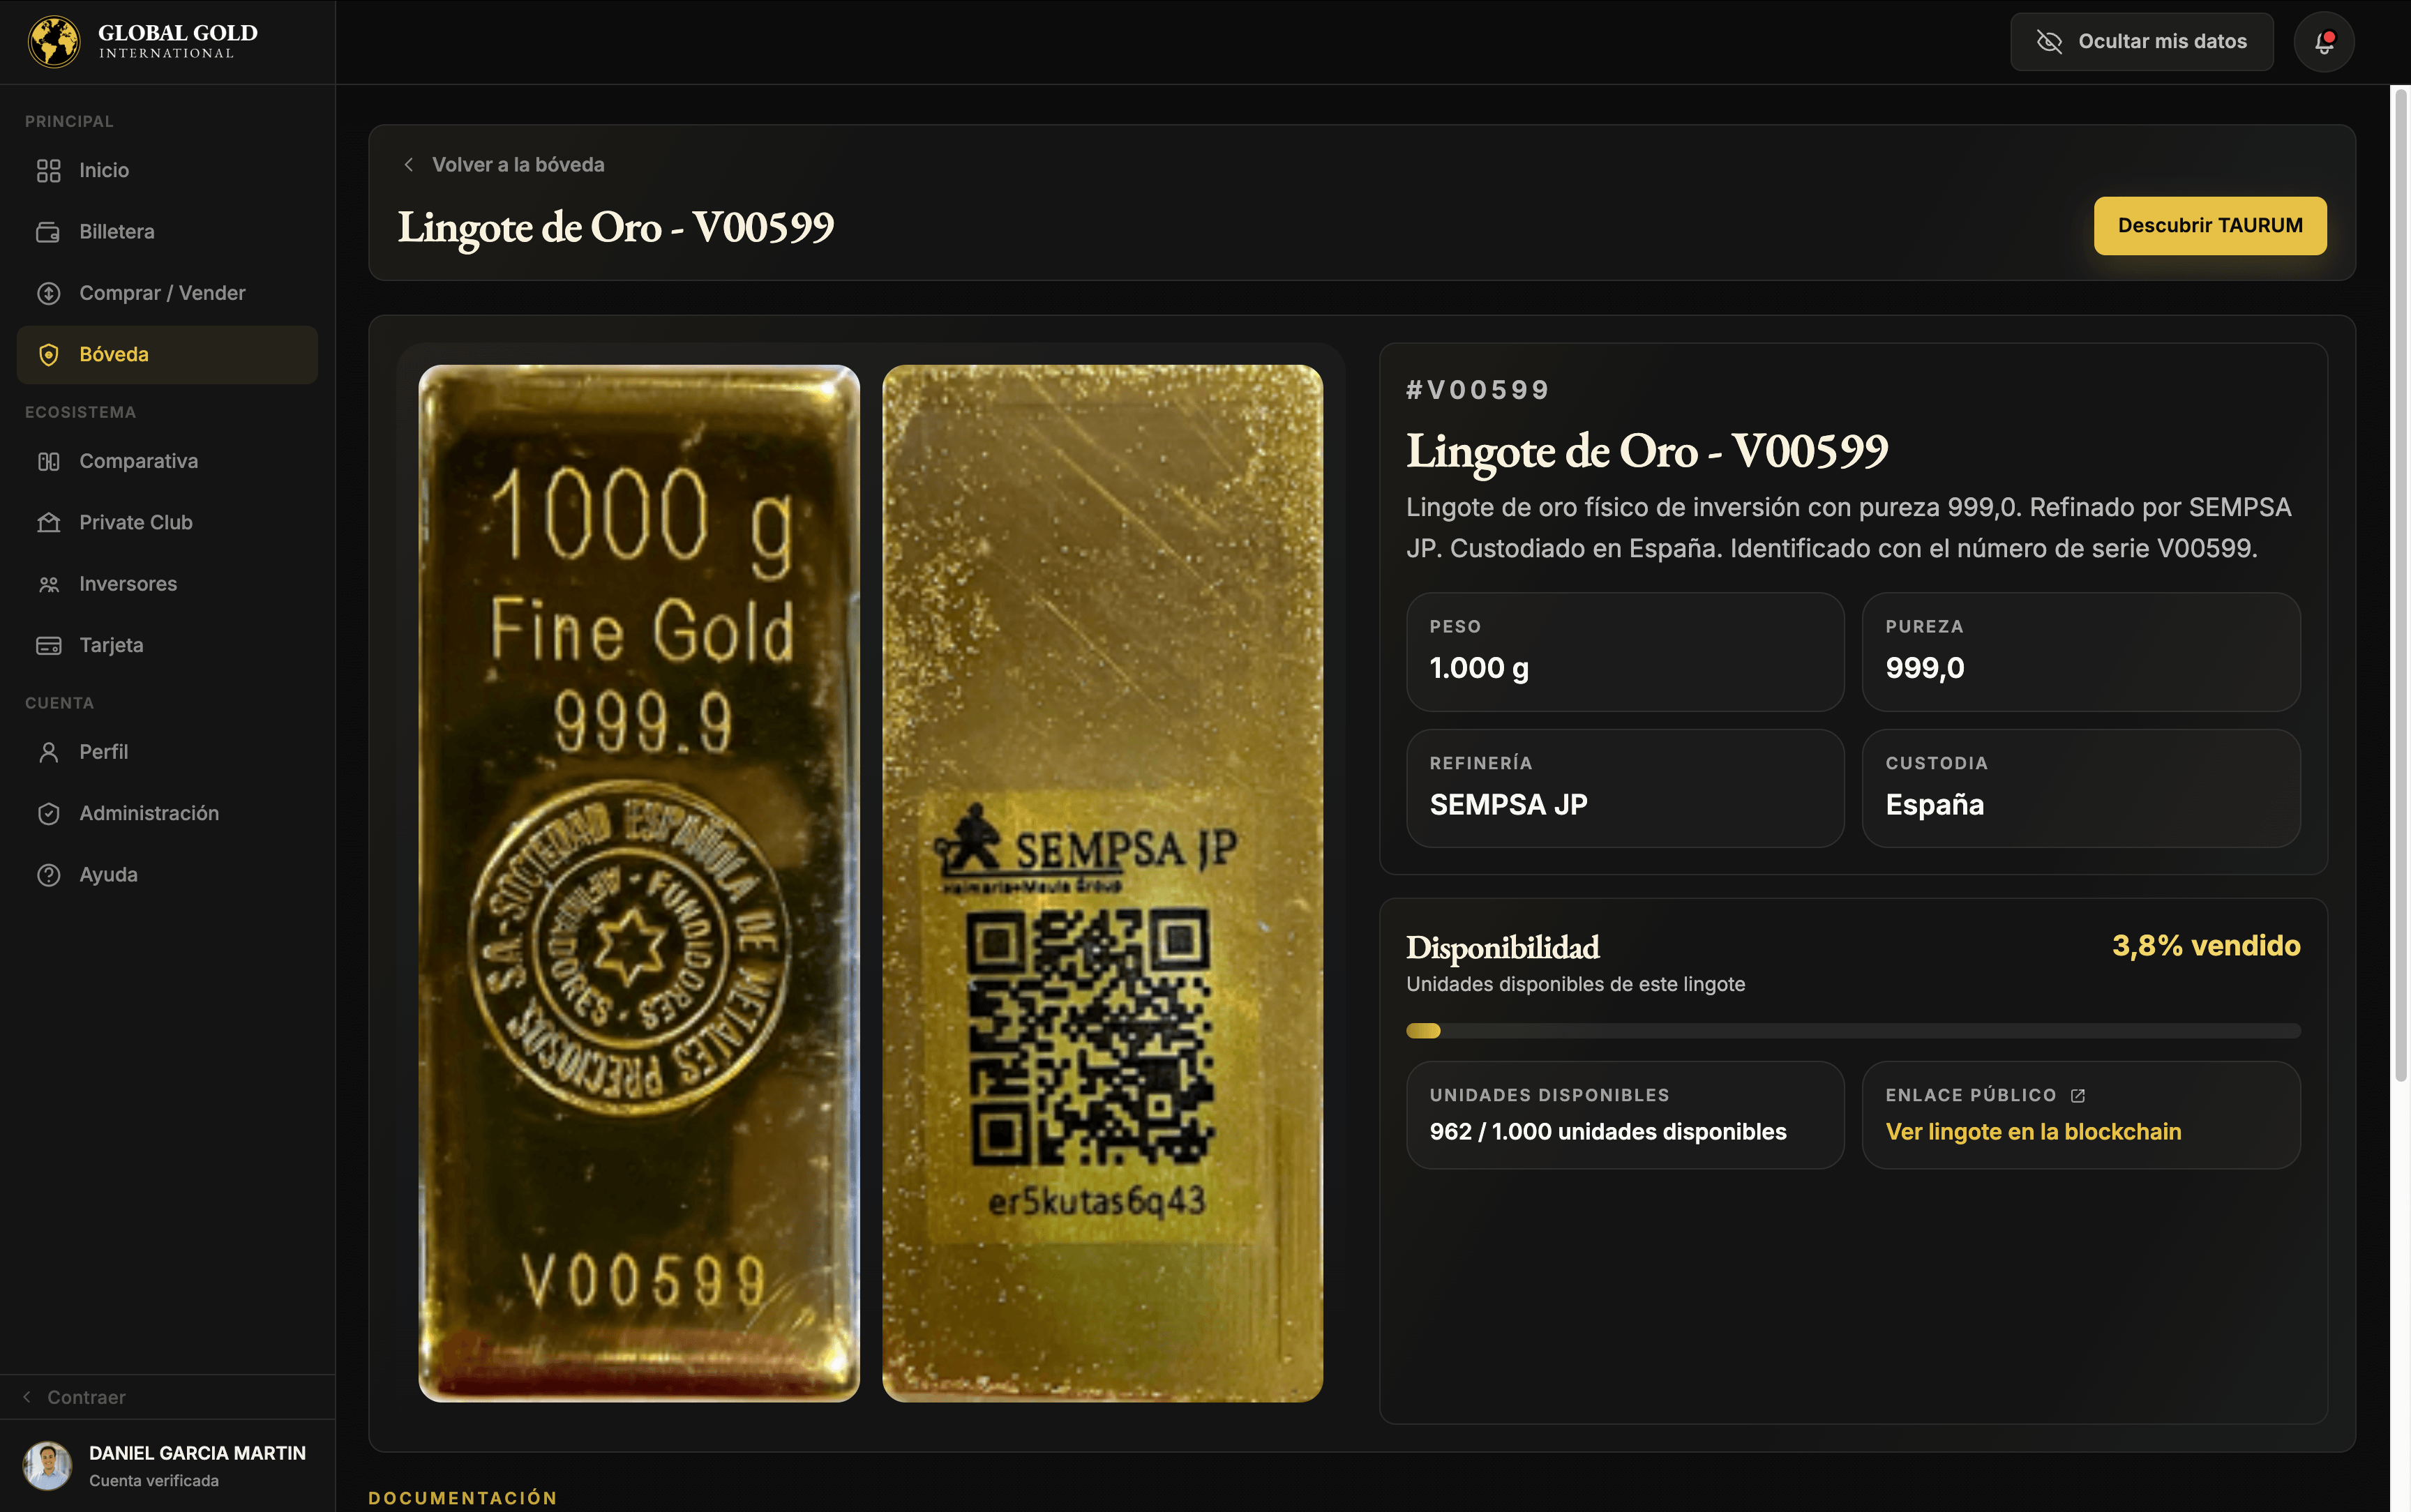Click the Administración shield-check icon
2411x1512 pixels.
(48, 814)
